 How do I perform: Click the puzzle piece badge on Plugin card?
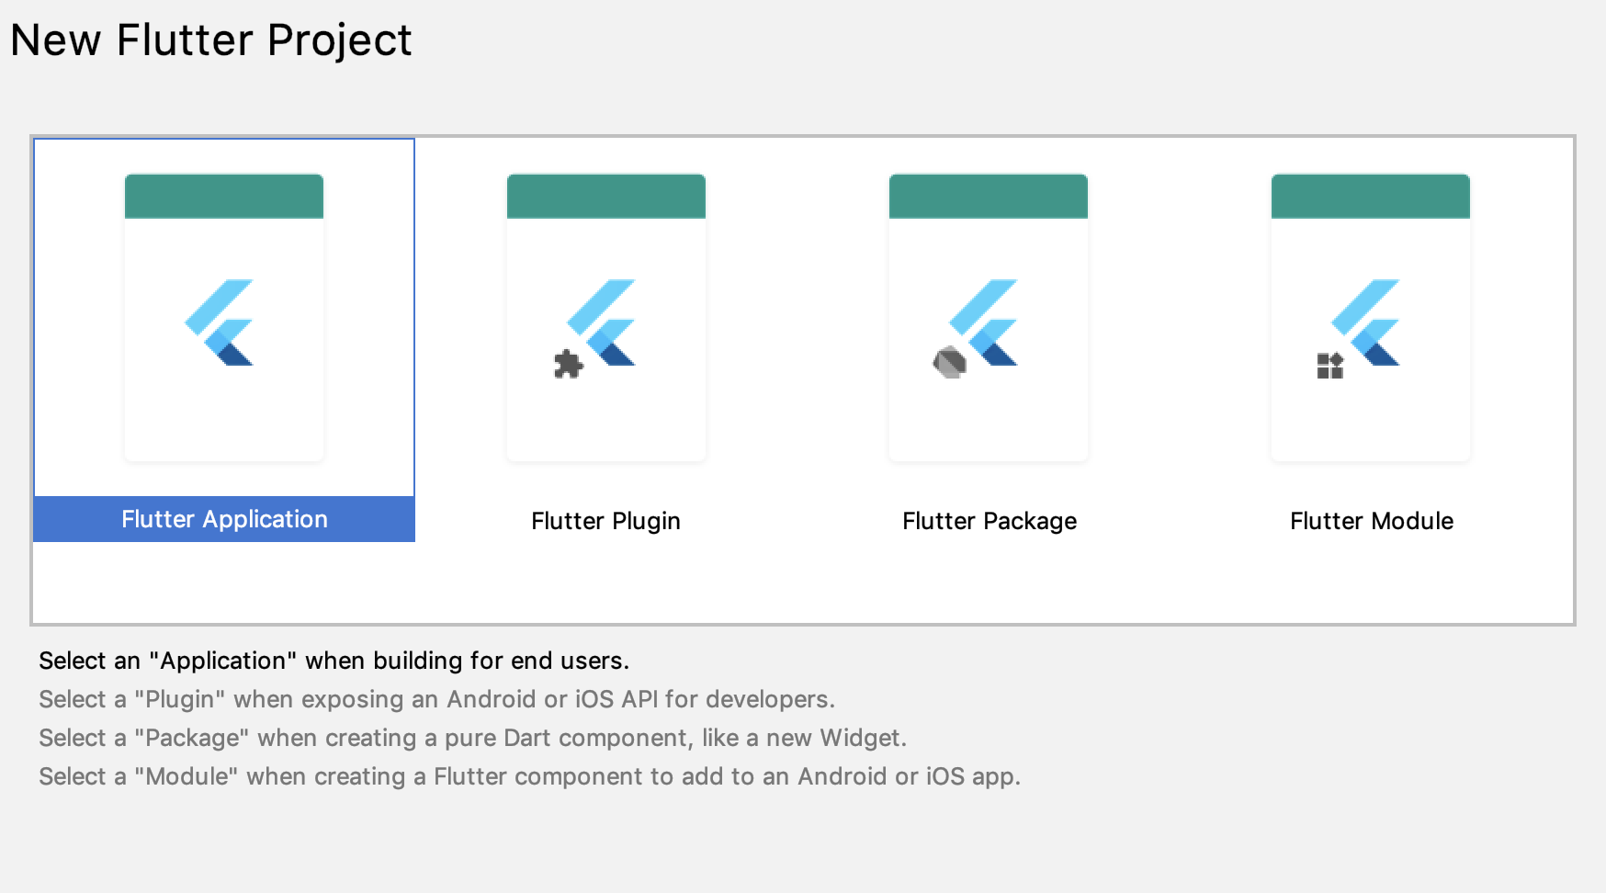tap(568, 365)
